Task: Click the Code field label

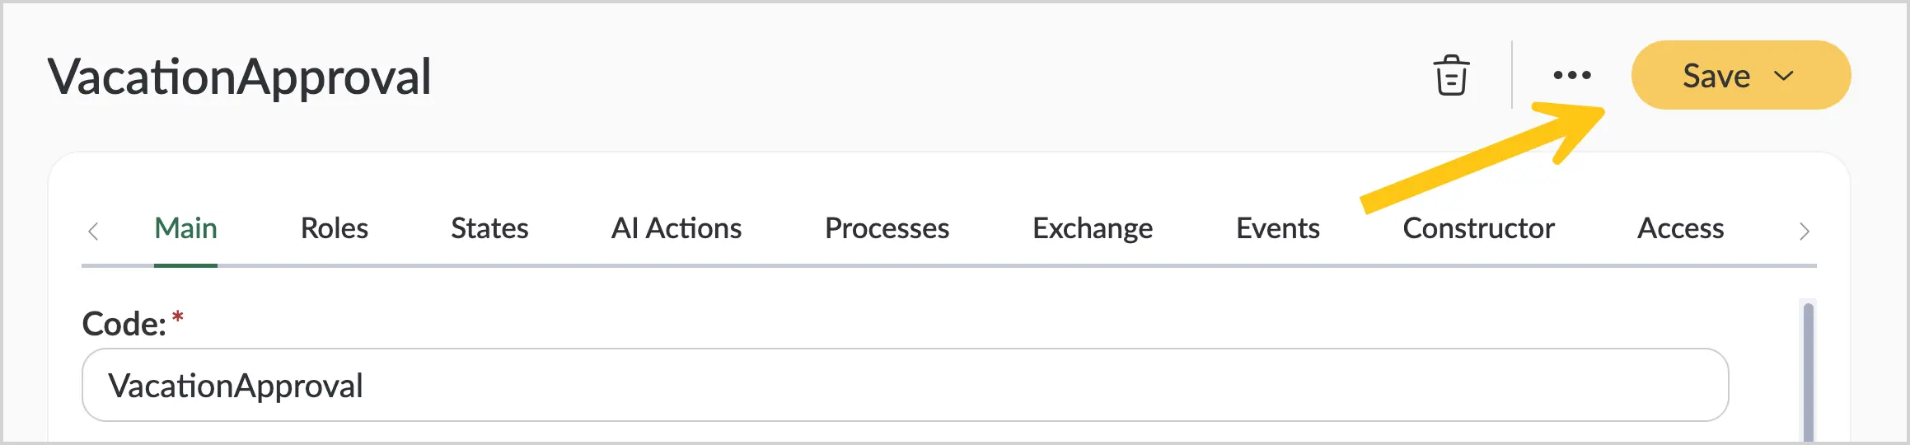Action: [x=124, y=324]
